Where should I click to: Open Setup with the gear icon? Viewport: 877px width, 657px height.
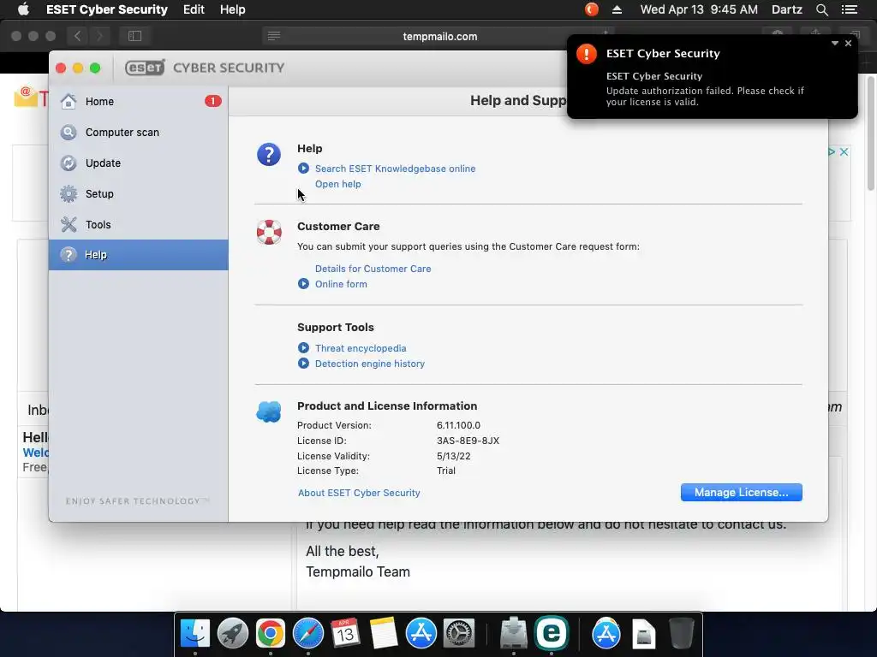point(138,194)
